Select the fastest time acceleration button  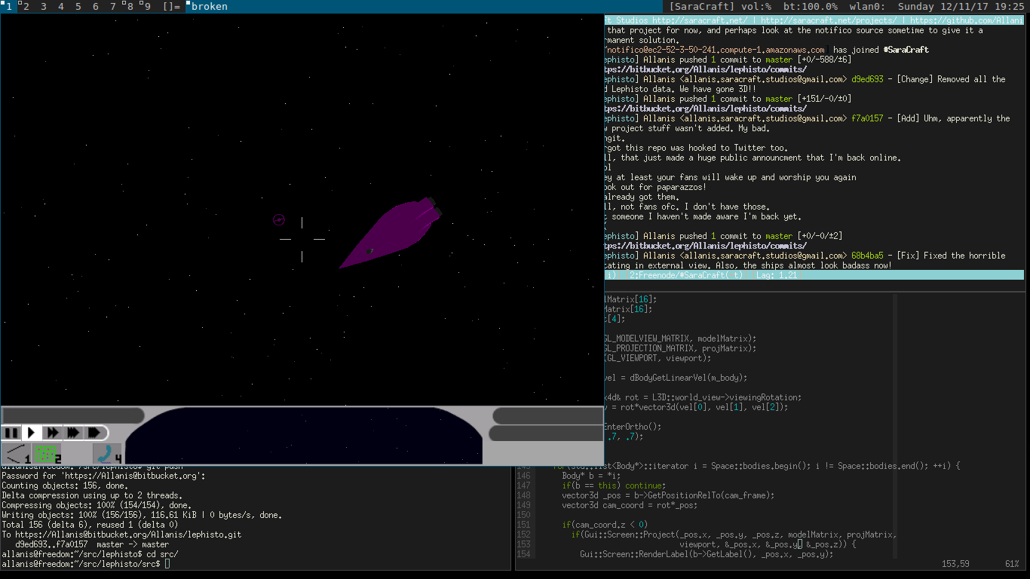pos(94,433)
